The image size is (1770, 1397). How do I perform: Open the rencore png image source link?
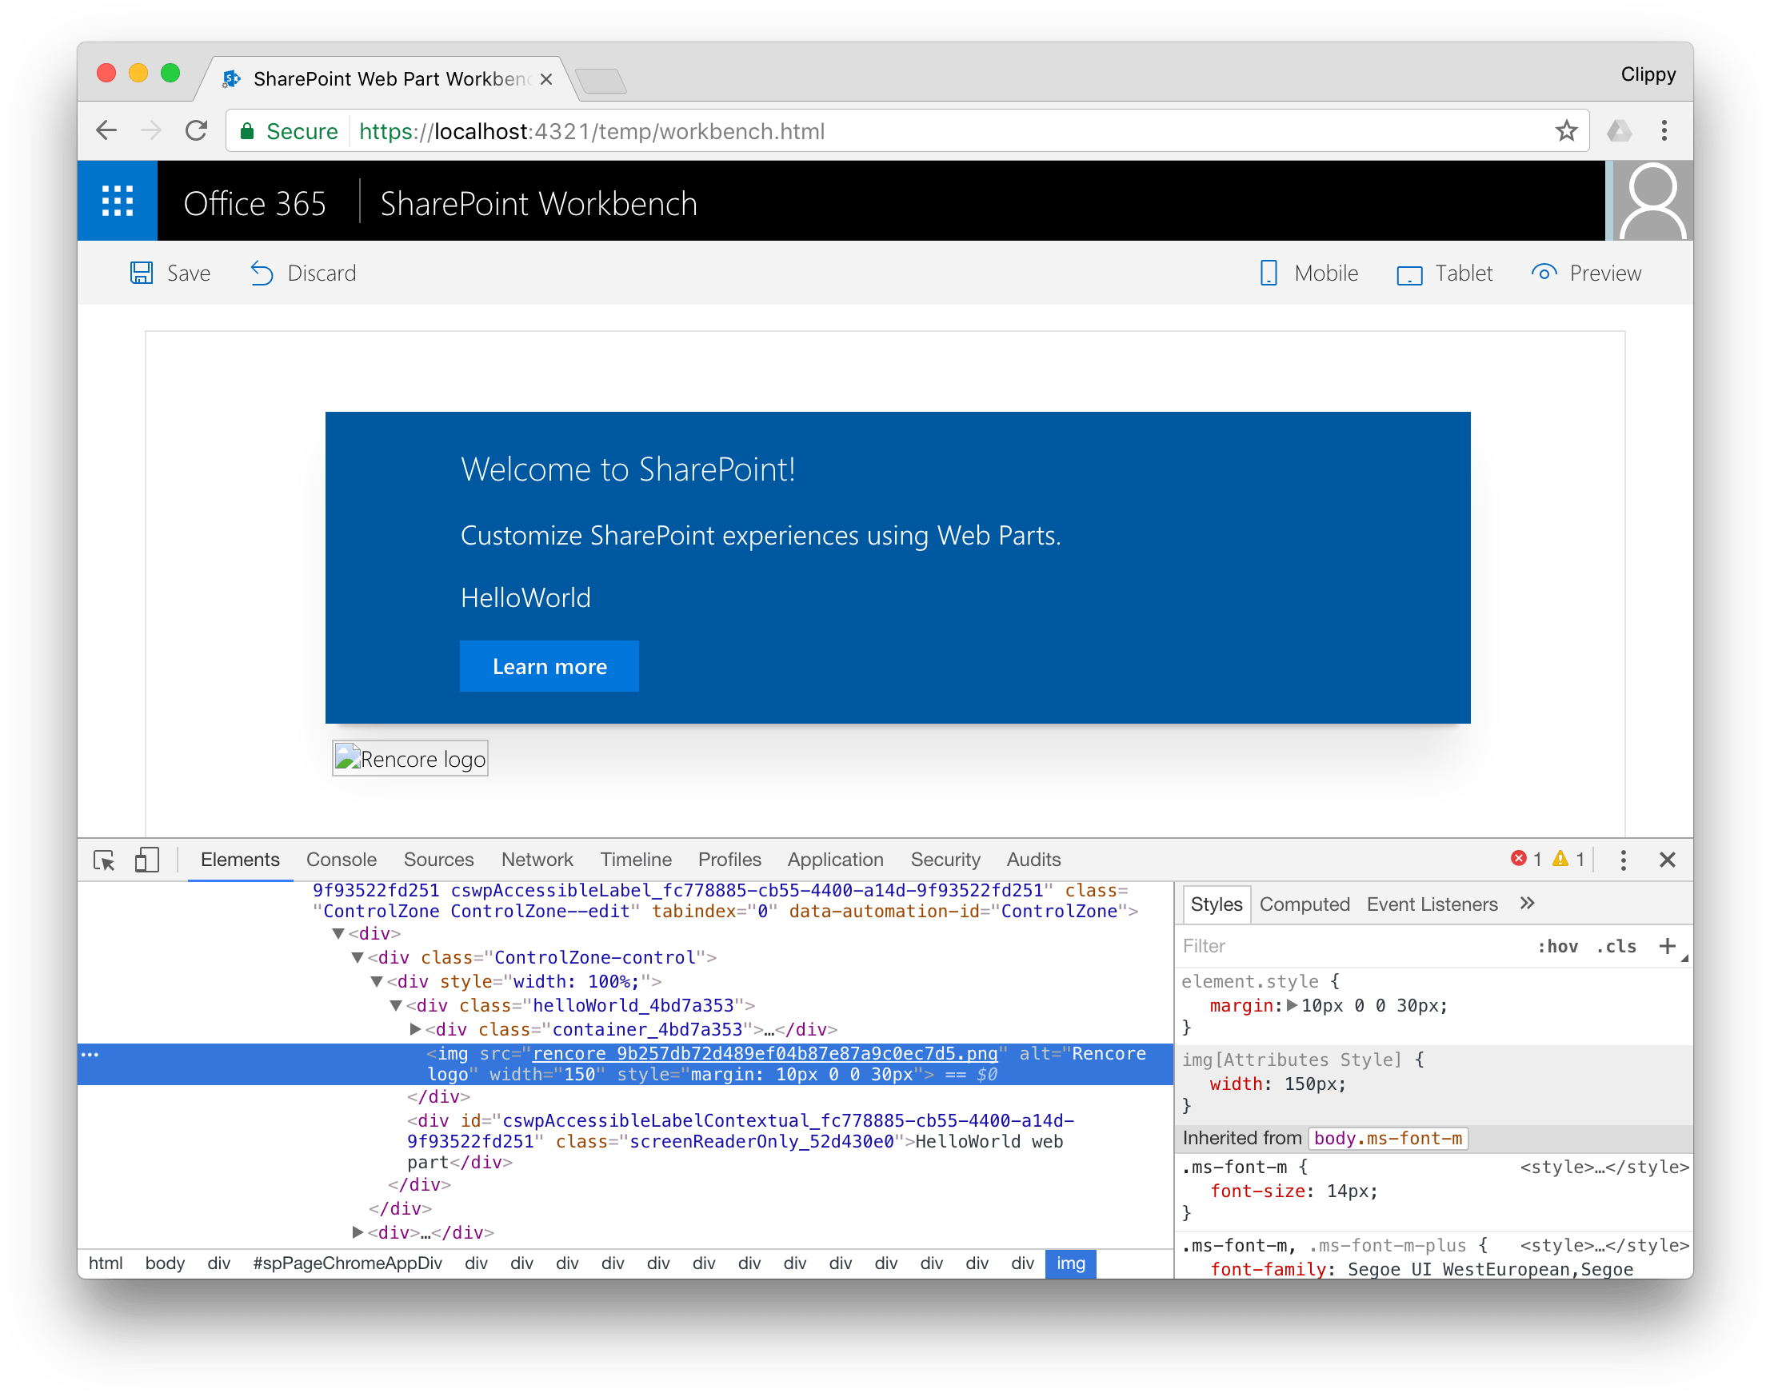point(763,1054)
